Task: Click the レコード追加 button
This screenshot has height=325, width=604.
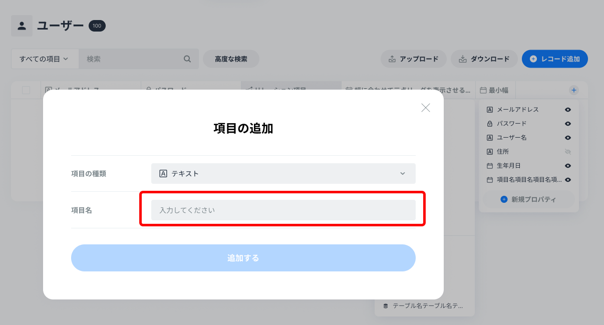Action: coord(554,59)
